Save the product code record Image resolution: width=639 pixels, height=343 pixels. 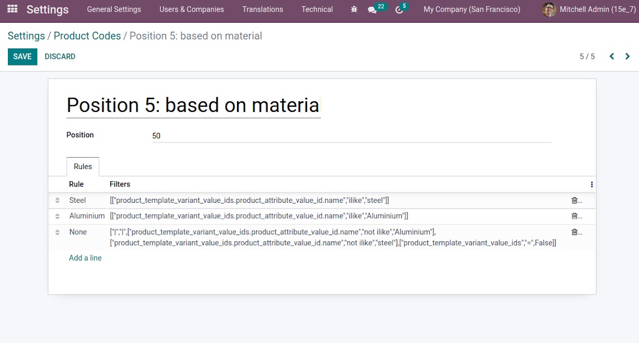[23, 57]
